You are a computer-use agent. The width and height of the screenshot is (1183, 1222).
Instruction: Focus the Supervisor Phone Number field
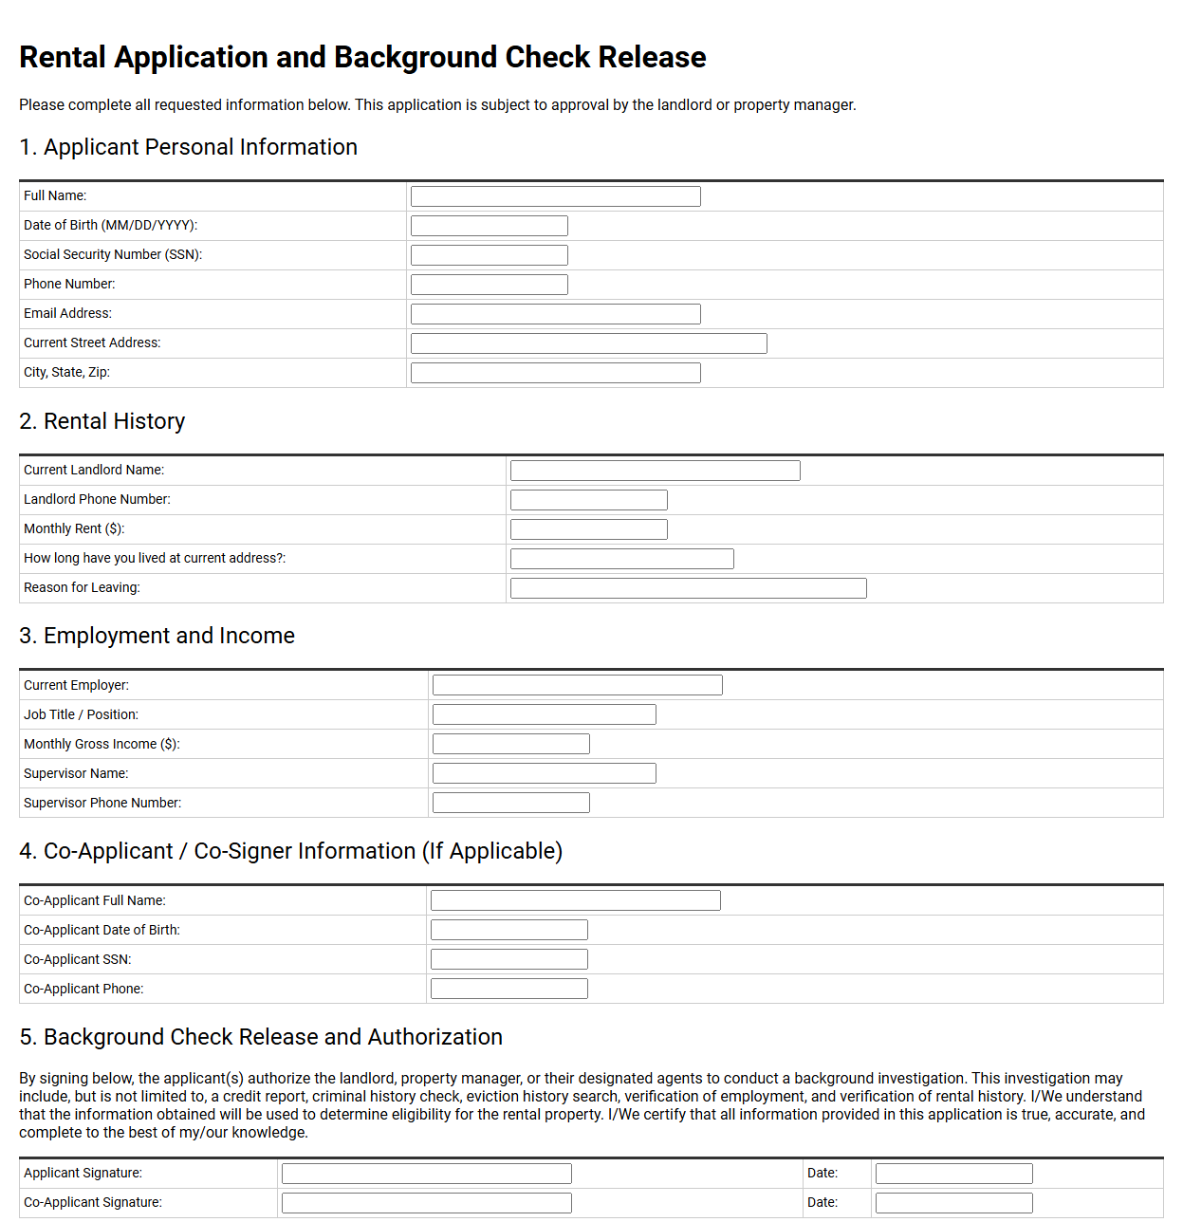click(511, 803)
